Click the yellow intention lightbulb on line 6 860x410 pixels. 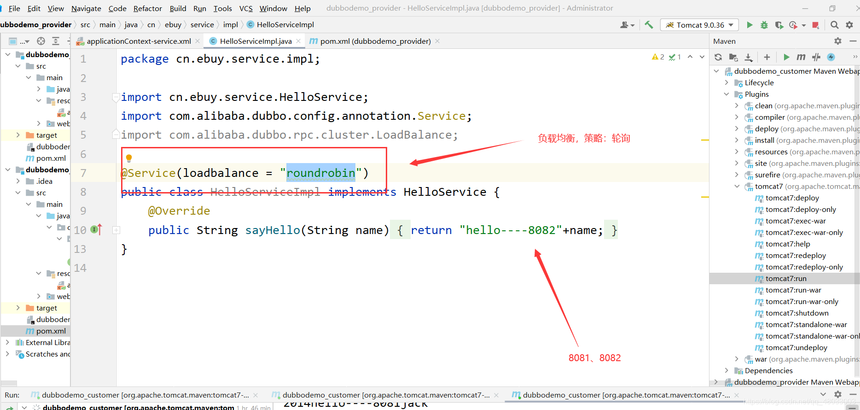point(129,158)
